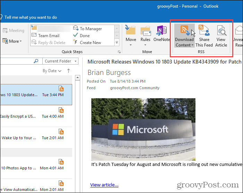Image resolution: width=243 pixels, height=193 pixels.
Task: Open the View article... link
Action: click(104, 185)
